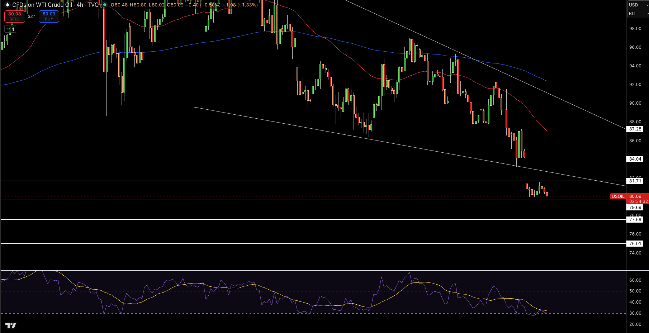
Task: Select the 87.28 horizontal line price label
Action: coord(635,129)
